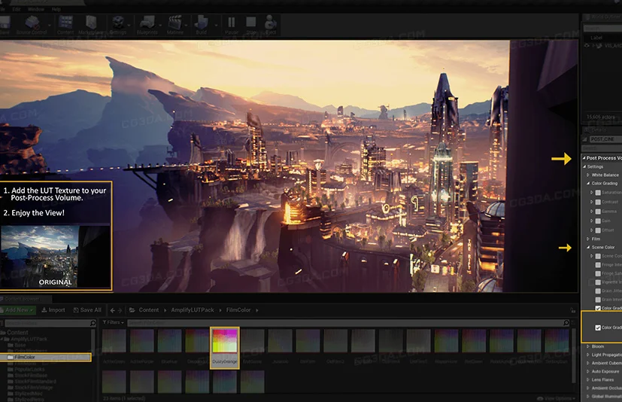Click the Save All button
This screenshot has width=622, height=402.
point(87,310)
